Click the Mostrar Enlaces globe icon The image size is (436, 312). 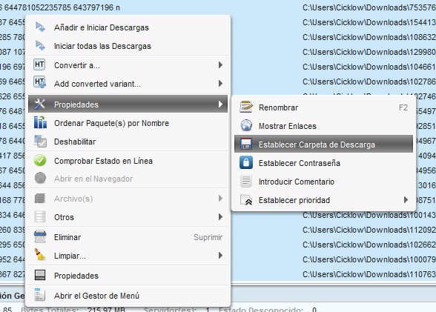click(246, 125)
